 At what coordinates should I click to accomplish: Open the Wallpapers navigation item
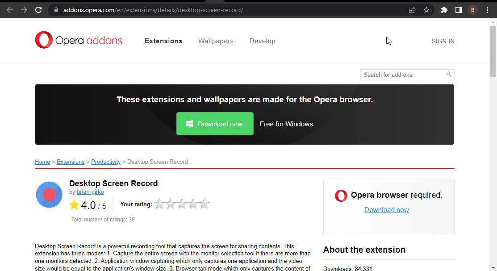216,41
